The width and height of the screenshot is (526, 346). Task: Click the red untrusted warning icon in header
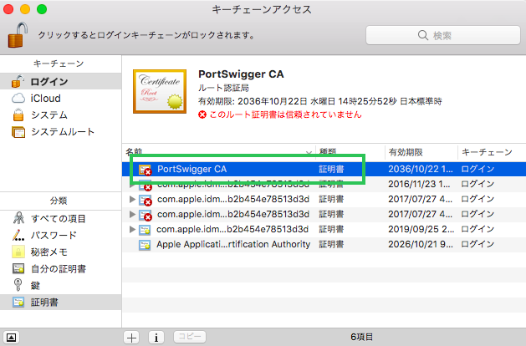click(x=202, y=115)
